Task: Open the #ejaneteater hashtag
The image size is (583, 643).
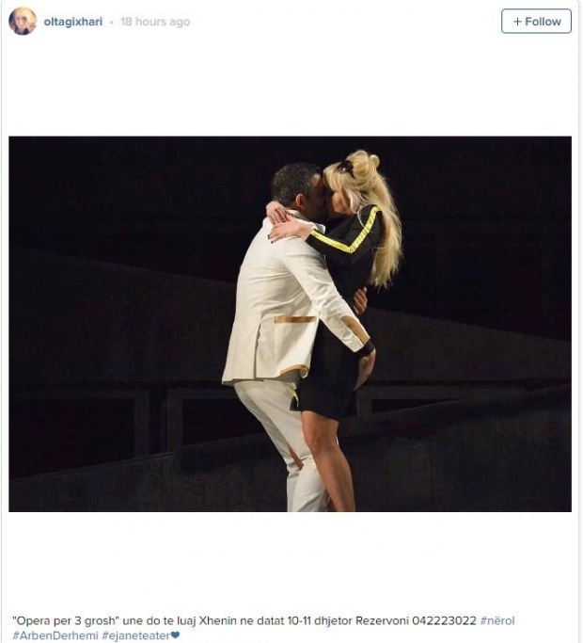Action: pyautogui.click(x=135, y=635)
